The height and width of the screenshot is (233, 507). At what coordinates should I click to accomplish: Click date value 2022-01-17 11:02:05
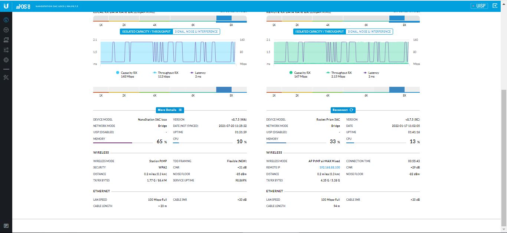[x=406, y=126]
